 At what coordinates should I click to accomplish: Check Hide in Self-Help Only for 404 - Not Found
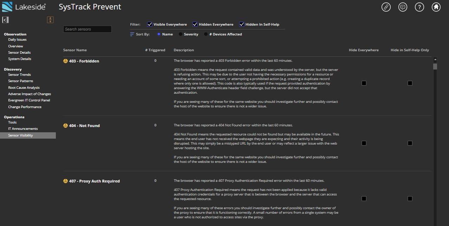coord(410,143)
